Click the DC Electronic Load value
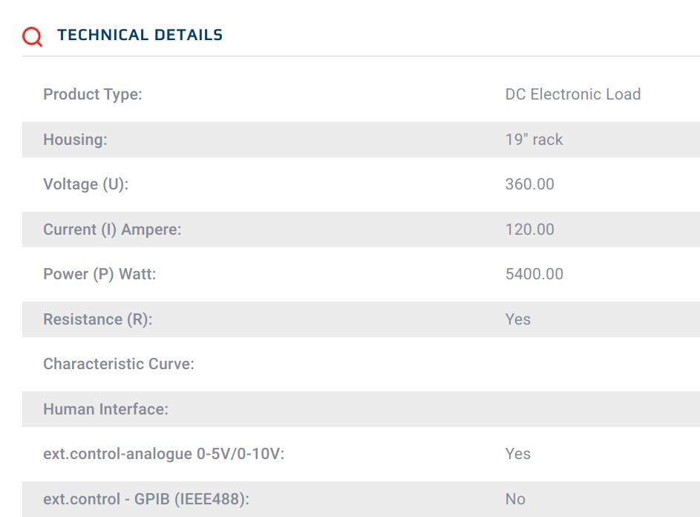700x517 pixels. (573, 94)
